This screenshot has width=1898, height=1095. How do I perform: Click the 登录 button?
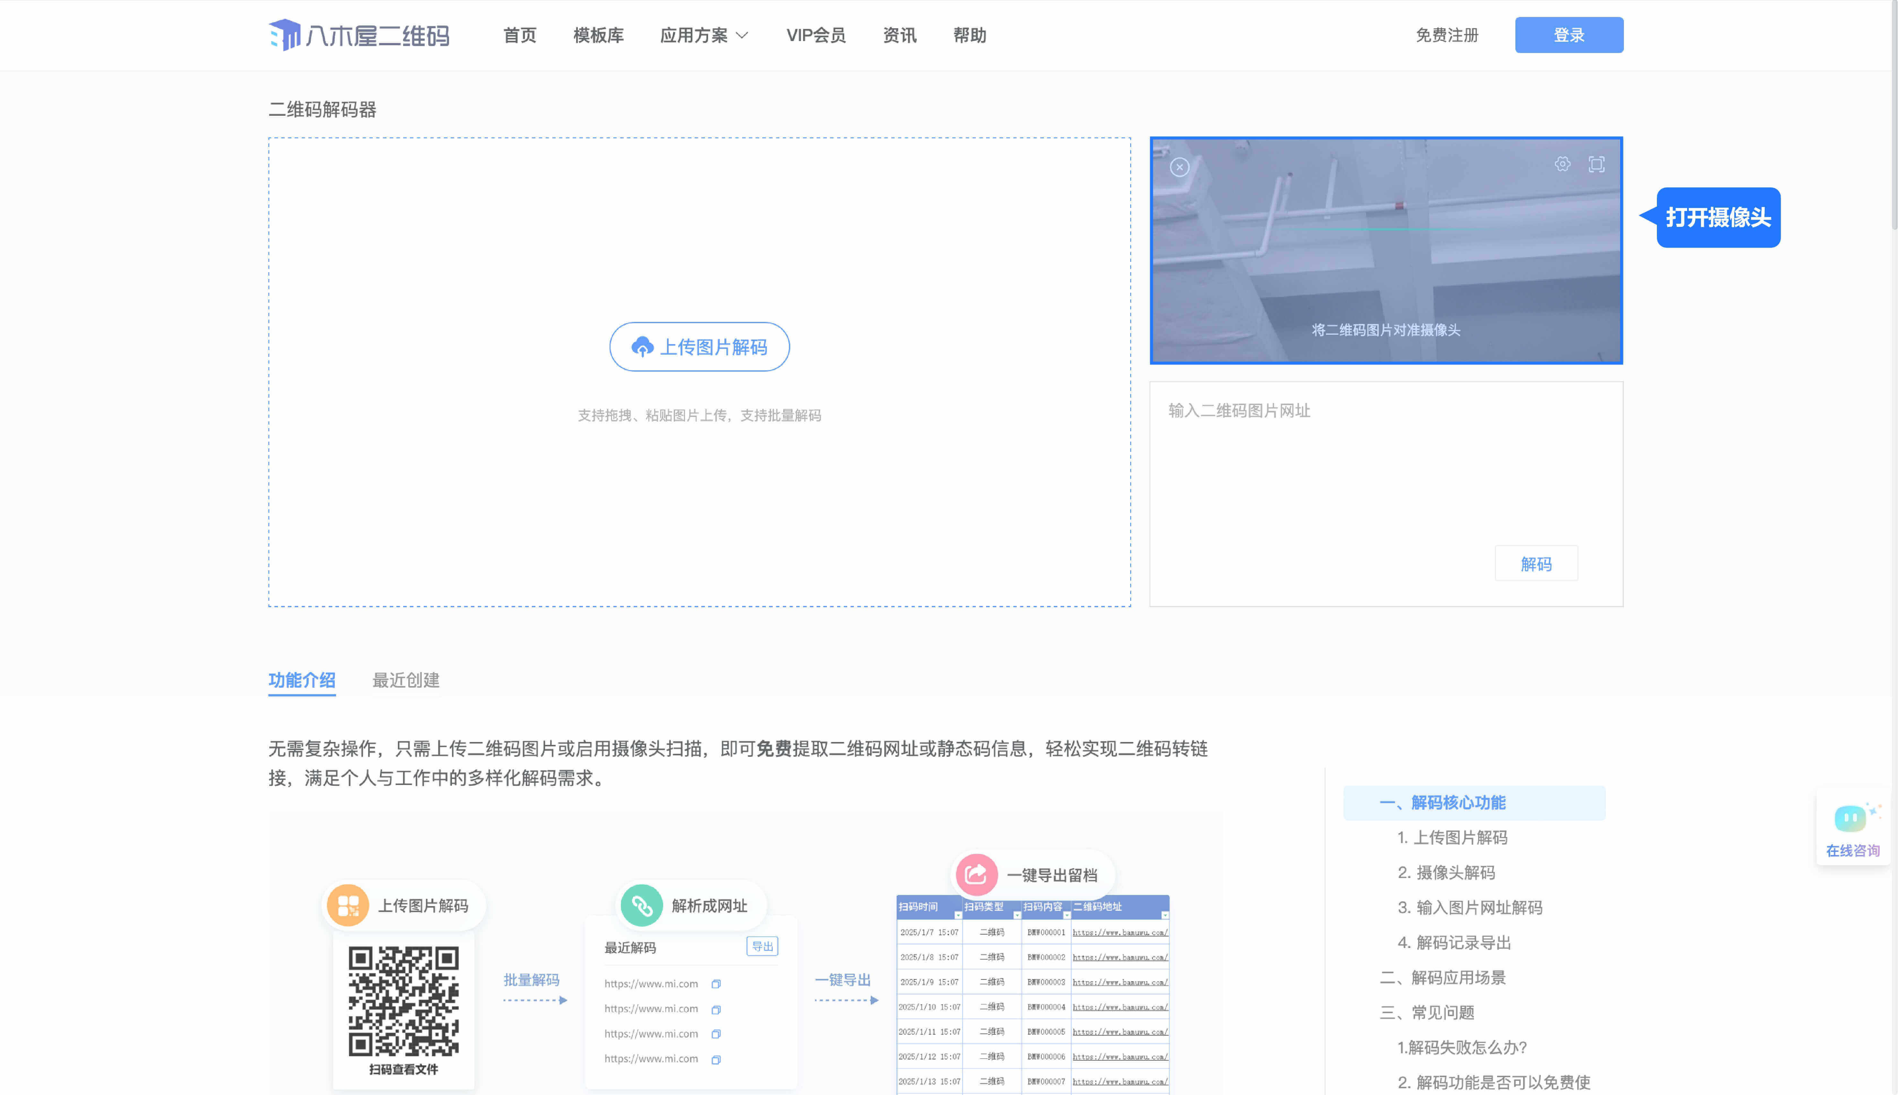coord(1569,35)
